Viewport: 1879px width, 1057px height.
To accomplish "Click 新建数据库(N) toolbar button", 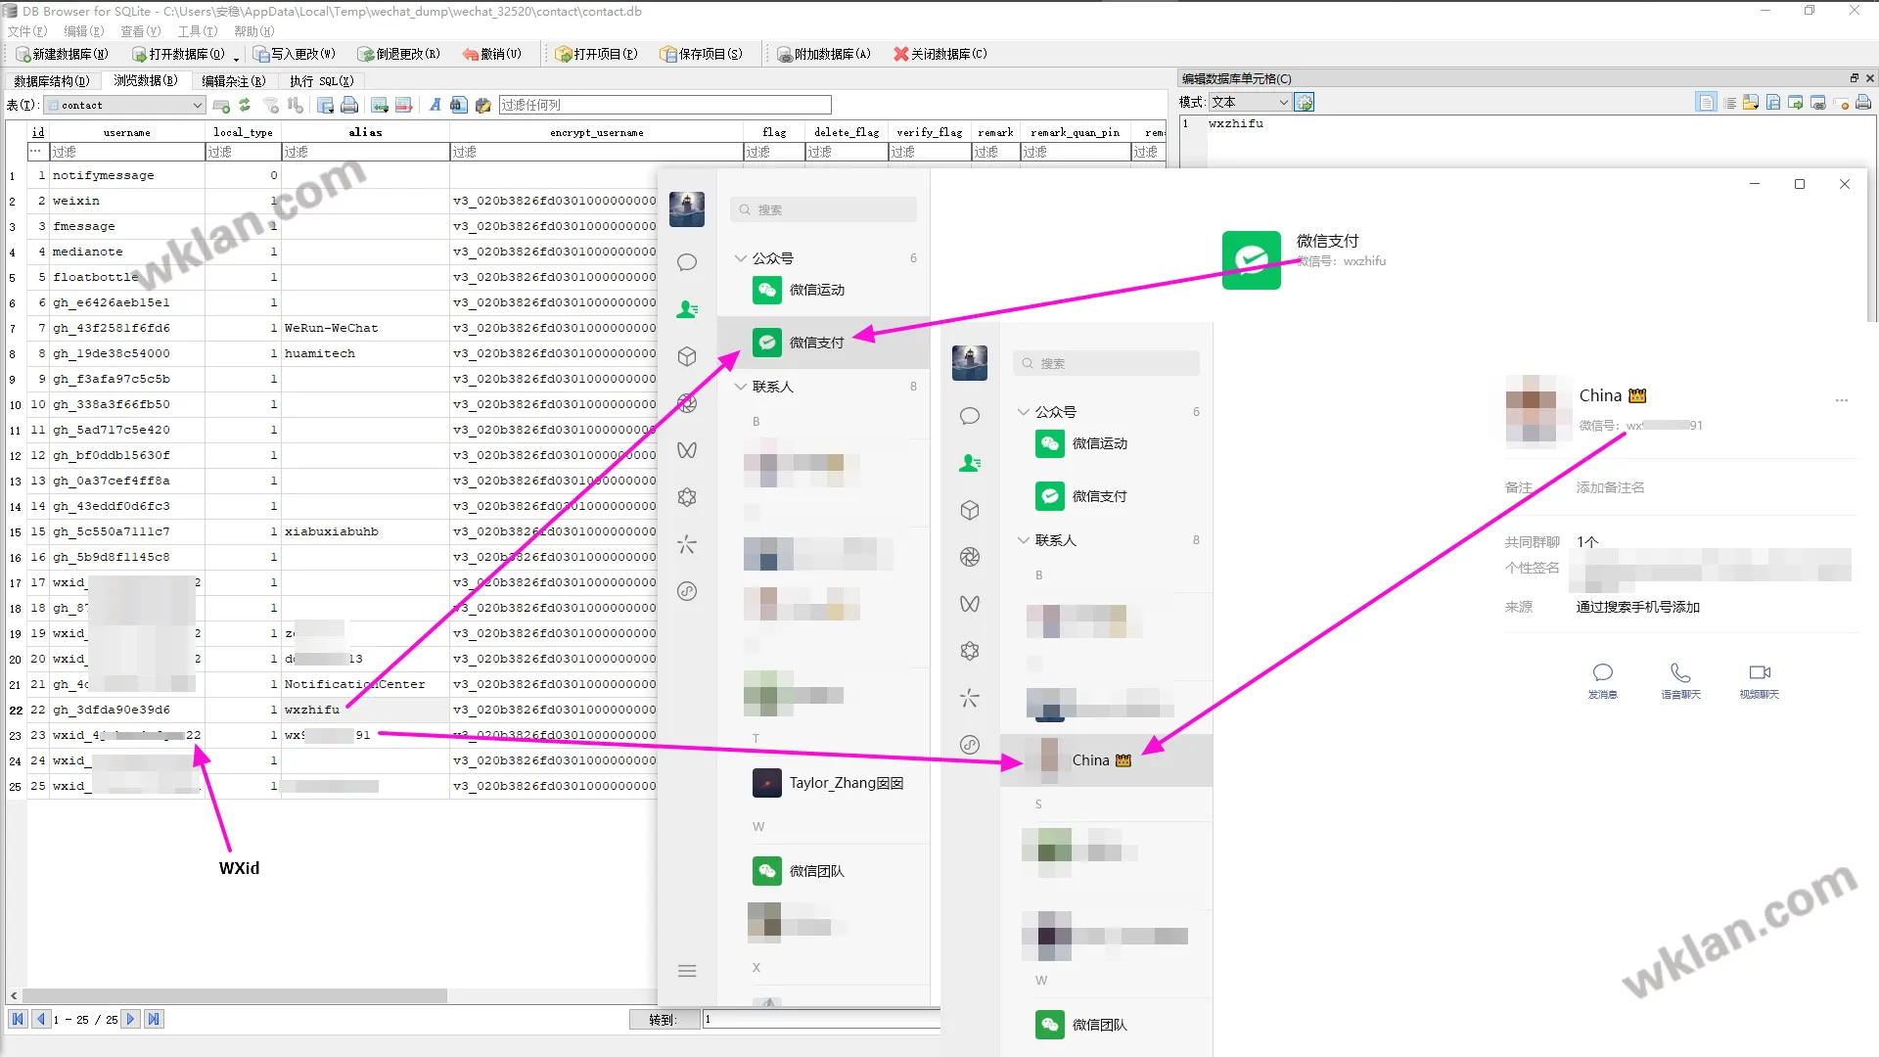I will coord(62,54).
